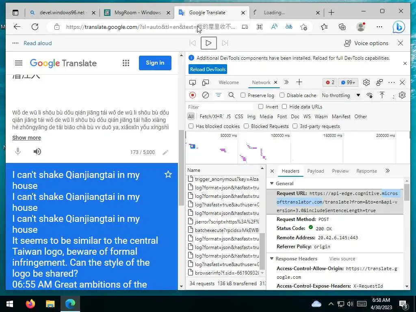
Task: Click Reload DevTools button
Action: 208,69
